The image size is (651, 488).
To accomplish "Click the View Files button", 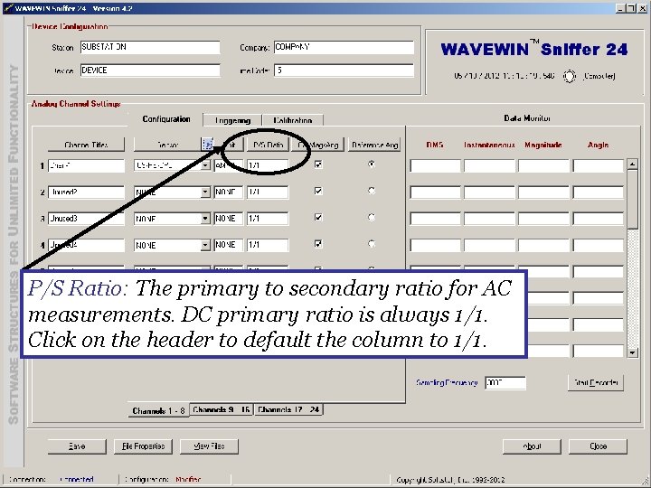I will [209, 446].
